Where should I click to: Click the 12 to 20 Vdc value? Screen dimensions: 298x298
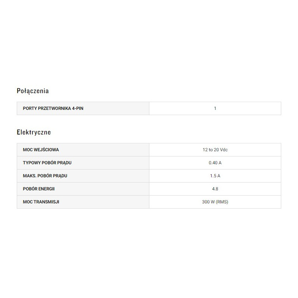[215, 150]
